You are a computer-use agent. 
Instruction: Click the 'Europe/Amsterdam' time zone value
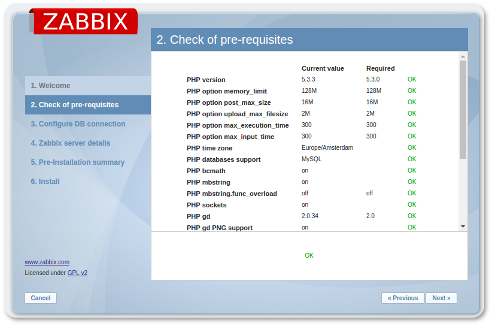327,147
